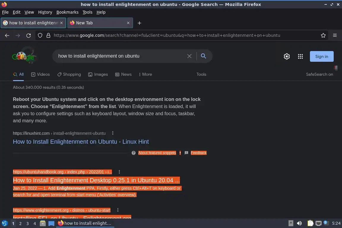
Task: Open the File menu
Action: pos(5,12)
